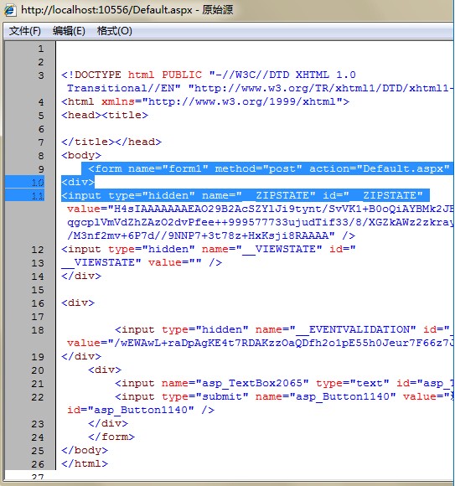Select line number 3 in the gutter
This screenshot has width=455, height=486.
pyautogui.click(x=41, y=75)
